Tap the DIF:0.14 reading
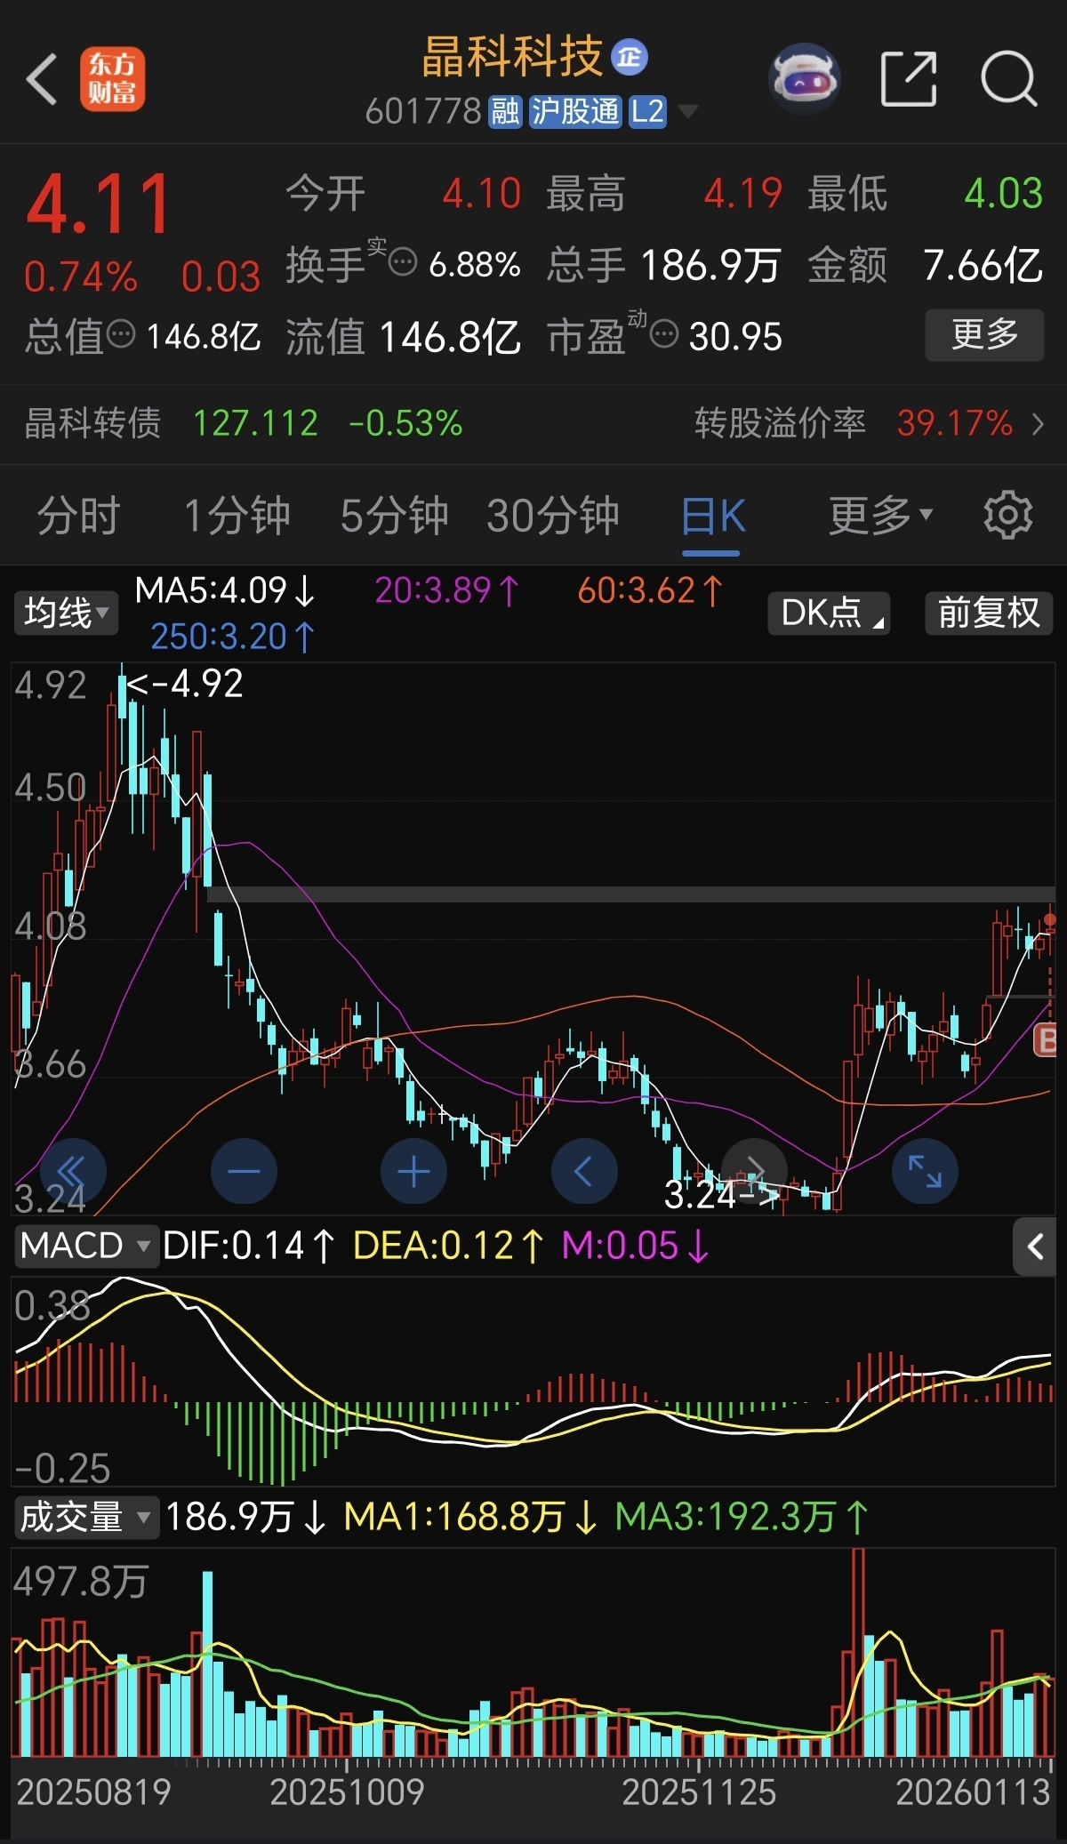 pyautogui.click(x=249, y=1246)
